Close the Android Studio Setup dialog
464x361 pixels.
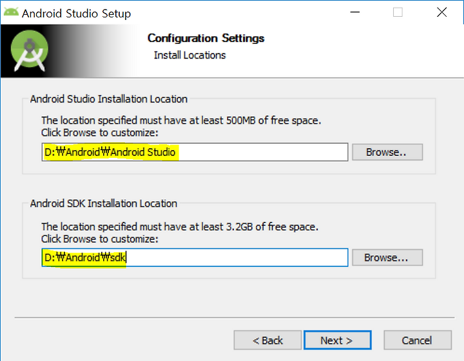[442, 12]
